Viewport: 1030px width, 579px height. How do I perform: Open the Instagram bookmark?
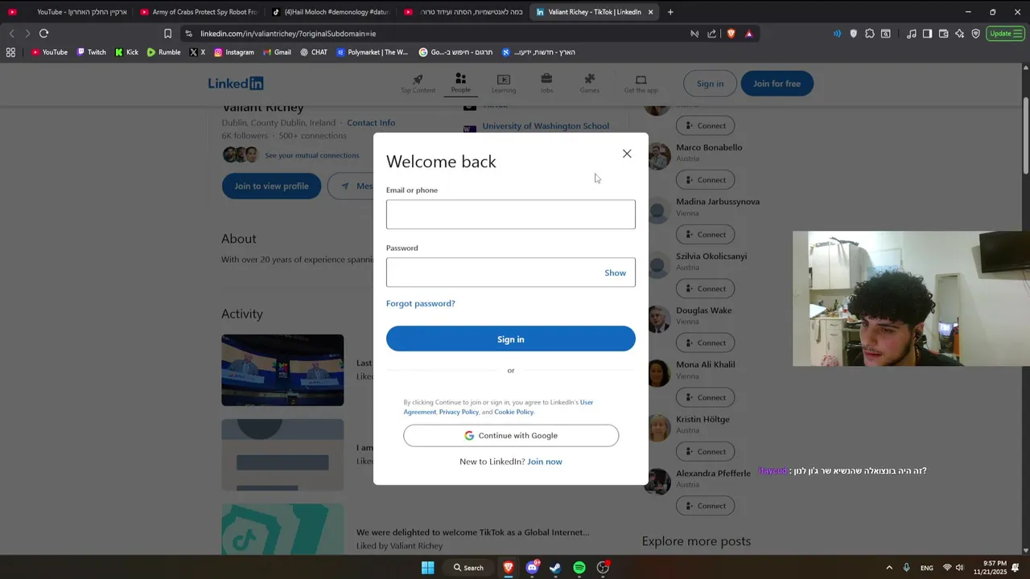(x=233, y=52)
